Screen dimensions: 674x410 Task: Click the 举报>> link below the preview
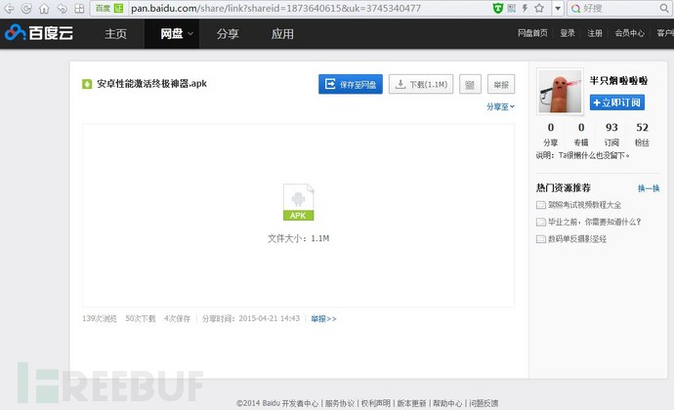[323, 318]
